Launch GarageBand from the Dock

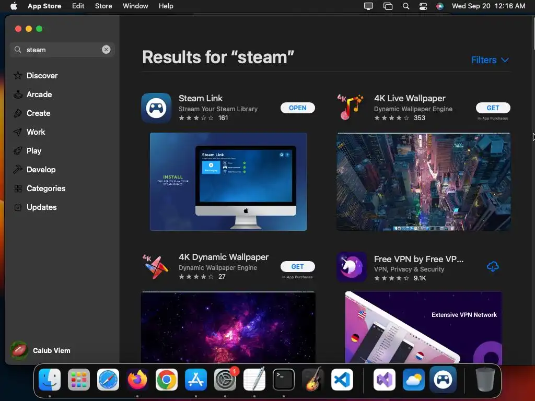tap(313, 380)
